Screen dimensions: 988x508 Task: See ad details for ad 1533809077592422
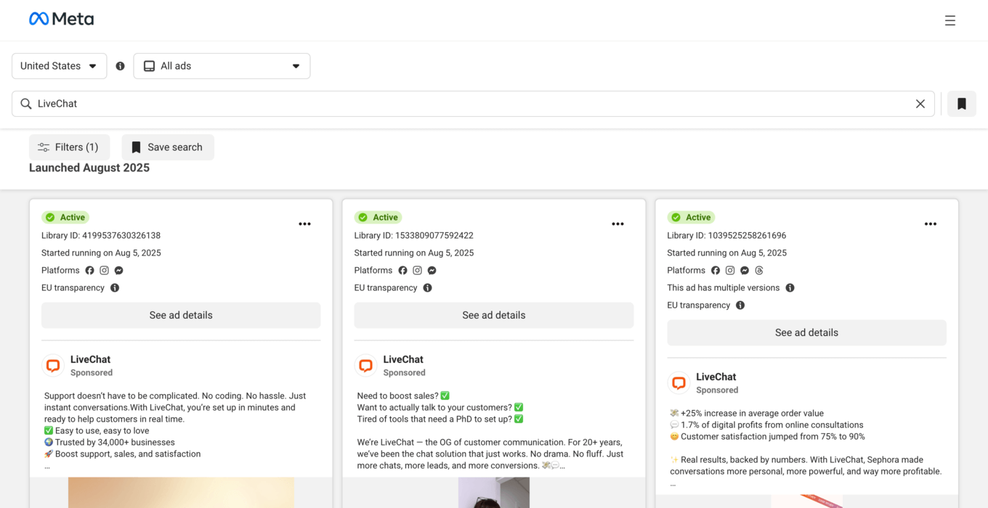pyautogui.click(x=494, y=316)
